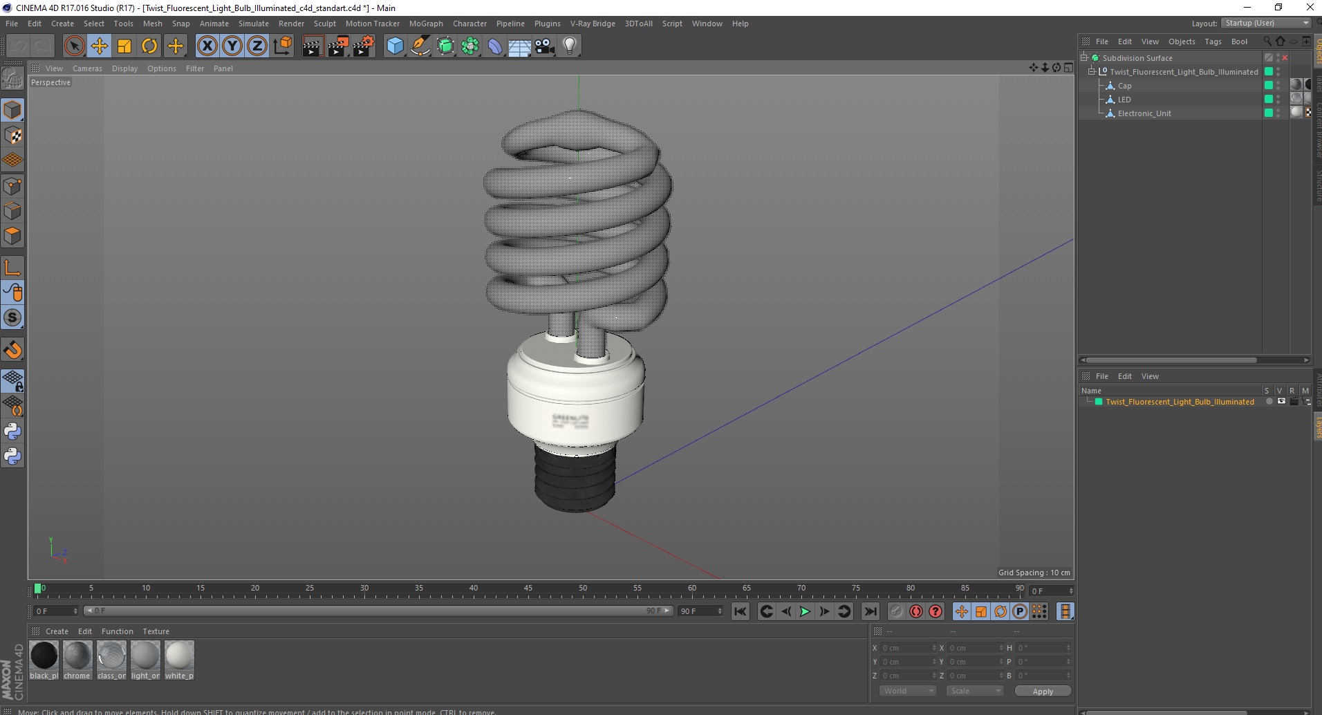Open the Scale mode dropdown
The image size is (1322, 715).
974,691
